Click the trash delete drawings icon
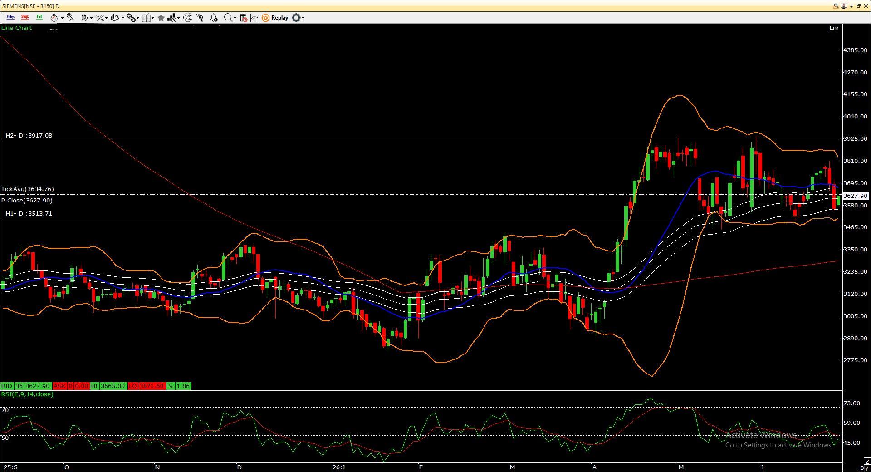The height and width of the screenshot is (472, 871). pyautogui.click(x=243, y=18)
